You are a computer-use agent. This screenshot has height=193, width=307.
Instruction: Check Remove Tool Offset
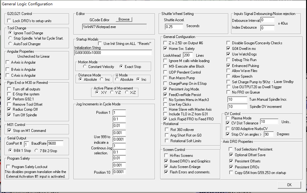pyautogui.click(x=9, y=104)
